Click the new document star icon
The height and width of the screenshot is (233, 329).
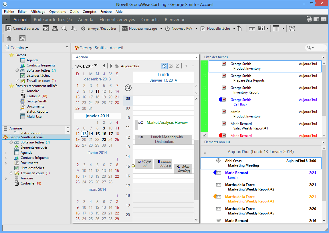click(x=240, y=29)
